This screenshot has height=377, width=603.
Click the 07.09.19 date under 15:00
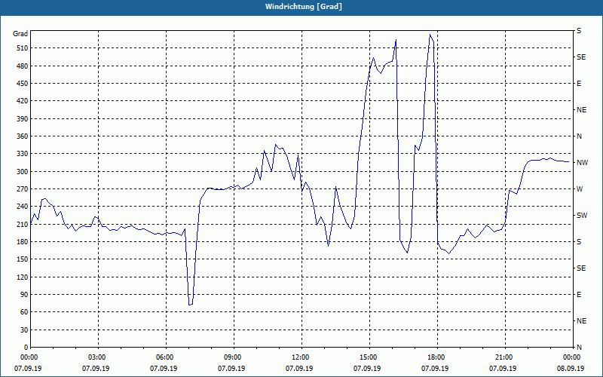coord(367,369)
